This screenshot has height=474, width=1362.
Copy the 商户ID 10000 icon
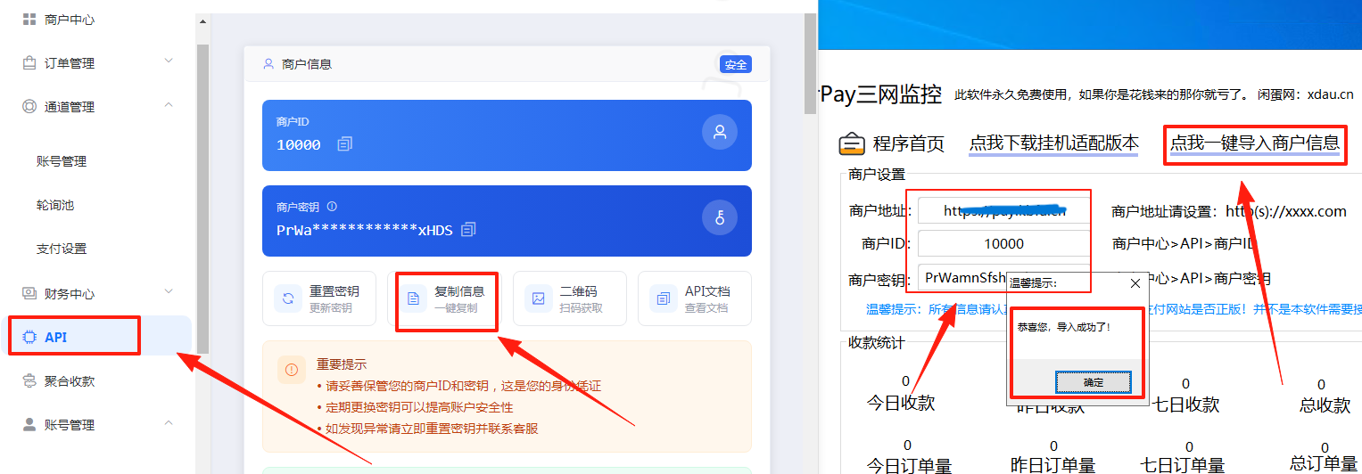345,143
